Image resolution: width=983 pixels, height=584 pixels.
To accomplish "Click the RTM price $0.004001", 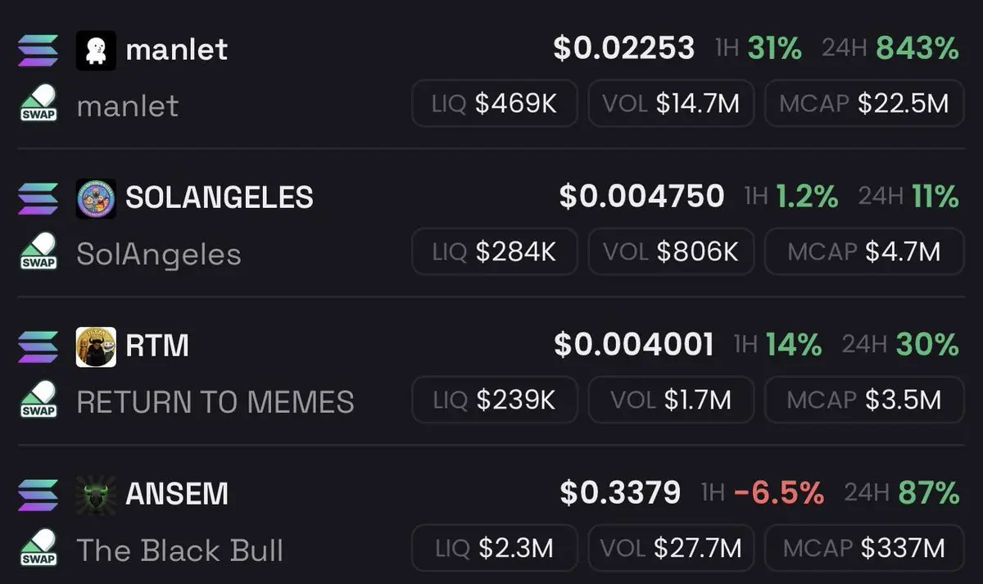I will tap(634, 345).
